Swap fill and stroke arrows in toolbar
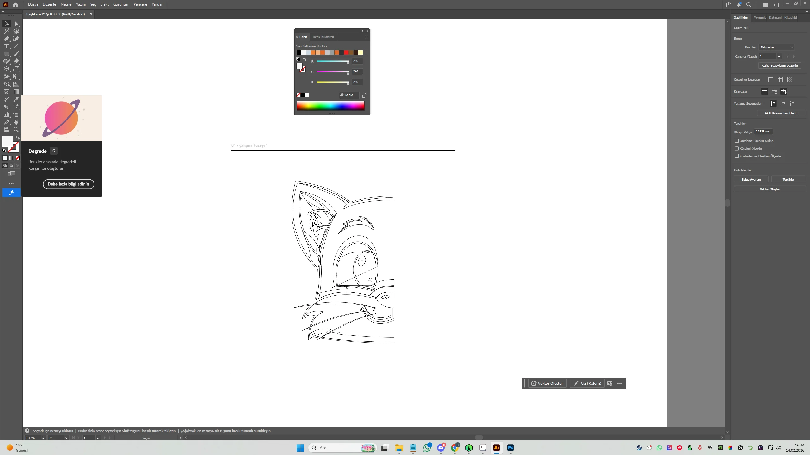 point(18,138)
